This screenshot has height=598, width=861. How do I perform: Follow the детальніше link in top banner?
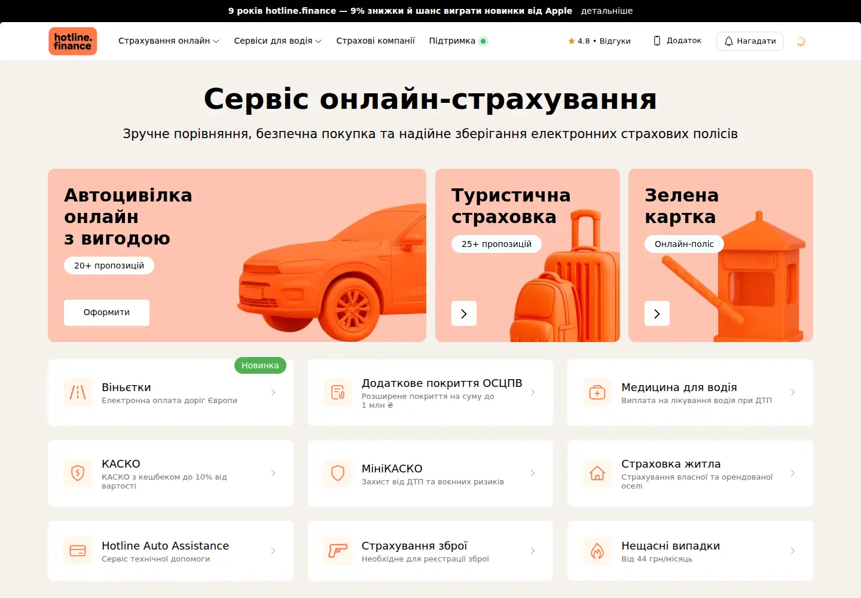(x=607, y=11)
